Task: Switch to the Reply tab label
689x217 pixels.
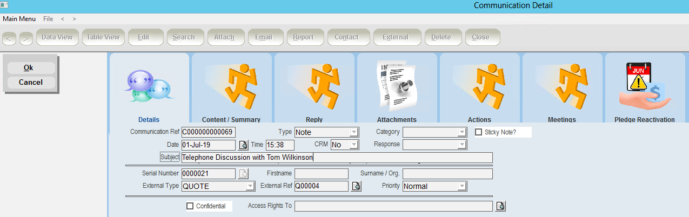Action: pos(314,119)
